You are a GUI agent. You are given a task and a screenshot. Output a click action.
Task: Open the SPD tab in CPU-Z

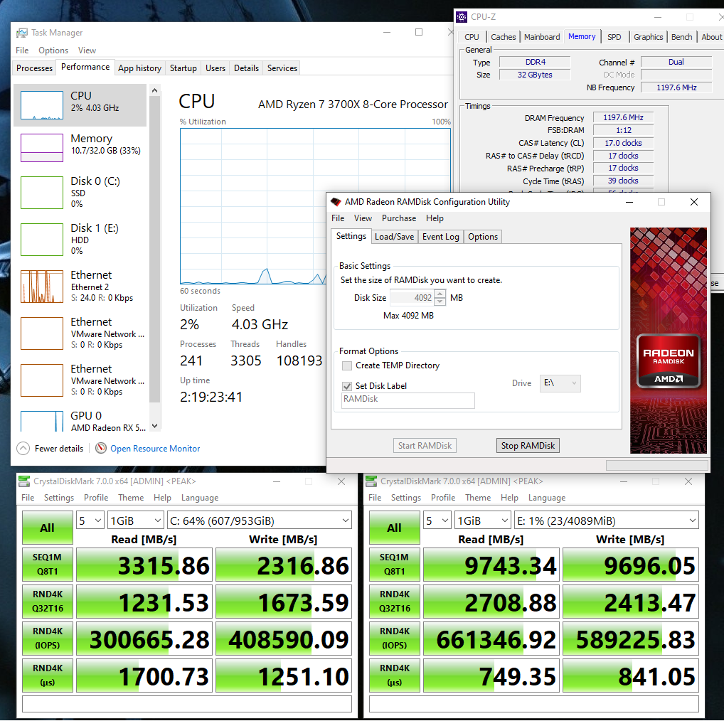pyautogui.click(x=614, y=37)
